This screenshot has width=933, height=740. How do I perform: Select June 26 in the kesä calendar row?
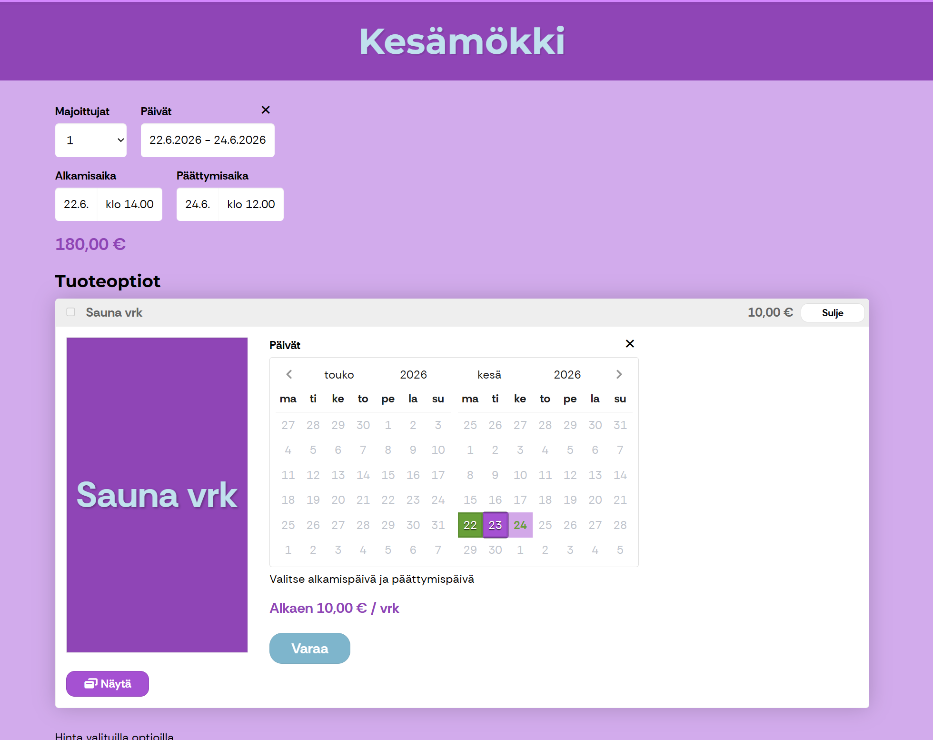pos(570,525)
